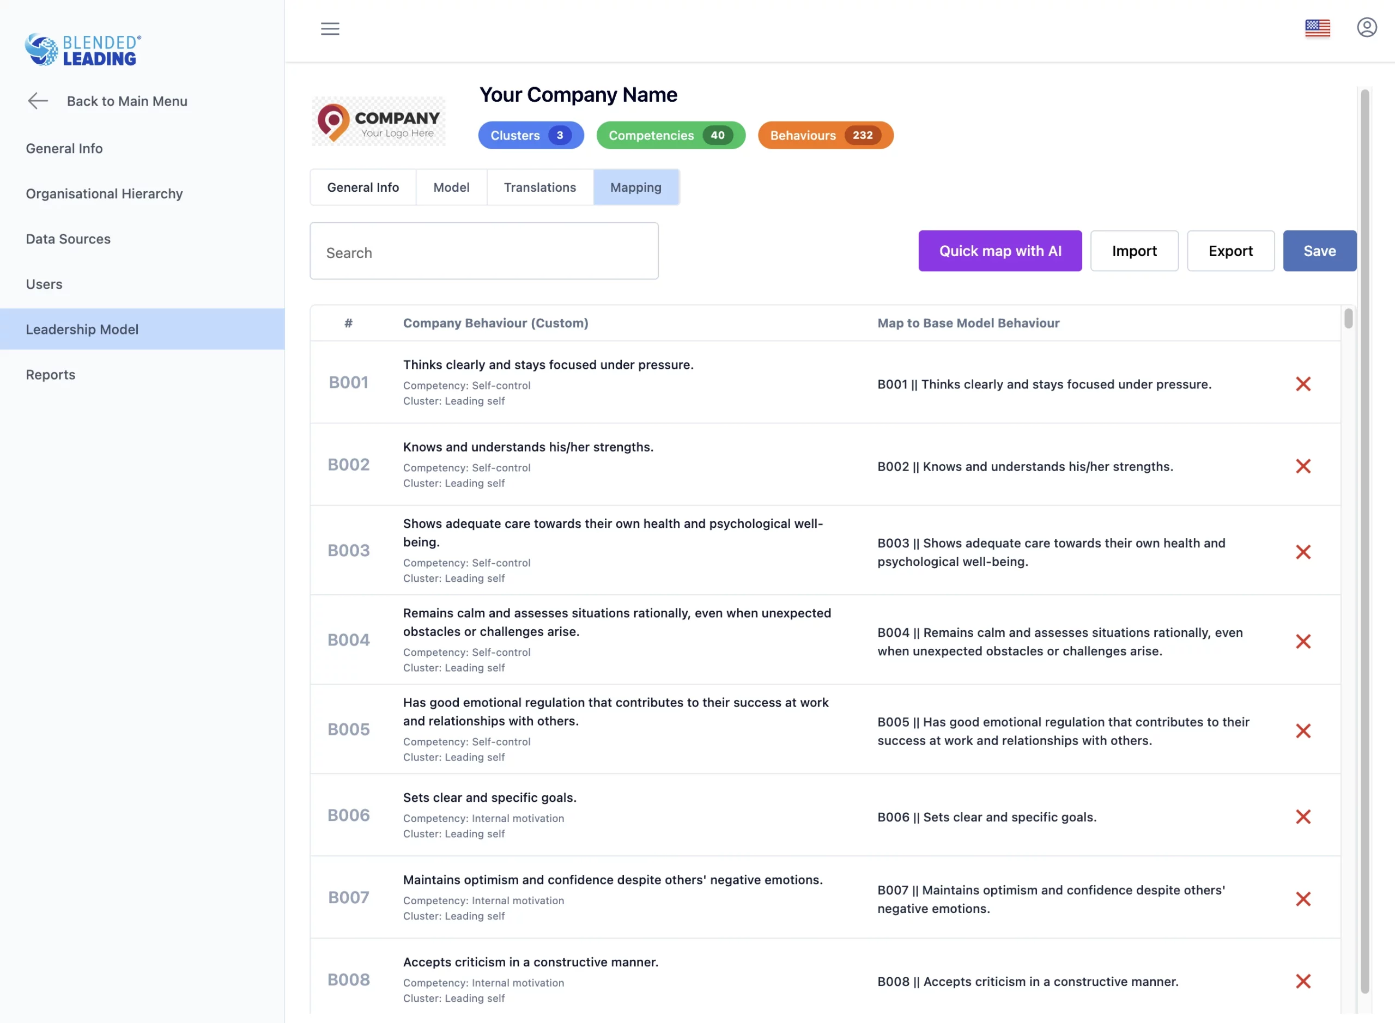1395x1023 pixels.
Task: Click the Export button
Action: coord(1230,251)
